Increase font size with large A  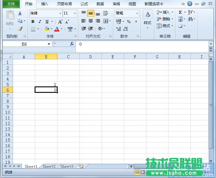pyautogui.click(x=60, y=22)
